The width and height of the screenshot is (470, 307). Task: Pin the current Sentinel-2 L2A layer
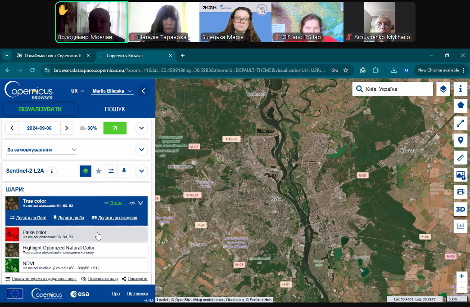pos(124,171)
